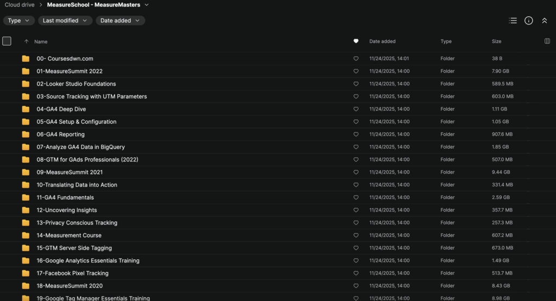Viewport: 556px width, 301px height.
Task: Go to Cloud drive breadcrumb
Action: [20, 5]
